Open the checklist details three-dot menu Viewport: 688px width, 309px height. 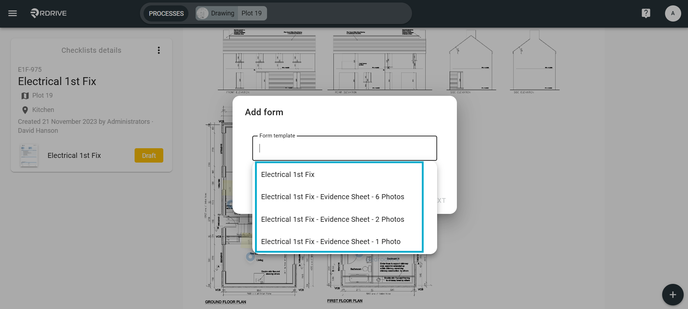click(x=159, y=50)
